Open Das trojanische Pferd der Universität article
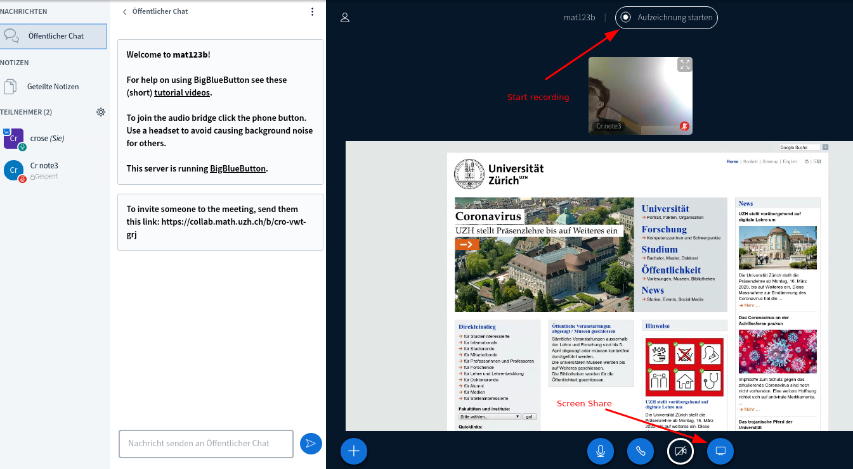853x469 pixels. pyautogui.click(x=765, y=425)
